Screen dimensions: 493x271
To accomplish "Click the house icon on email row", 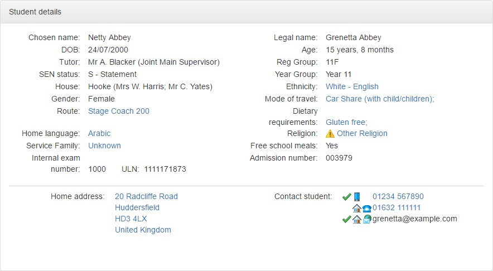I will [x=356, y=219].
